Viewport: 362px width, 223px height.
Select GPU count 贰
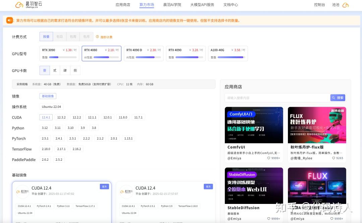coord(55,71)
